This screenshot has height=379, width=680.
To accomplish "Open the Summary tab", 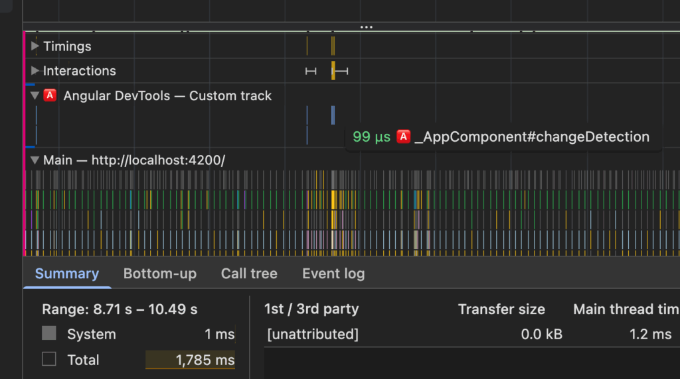I will [67, 274].
